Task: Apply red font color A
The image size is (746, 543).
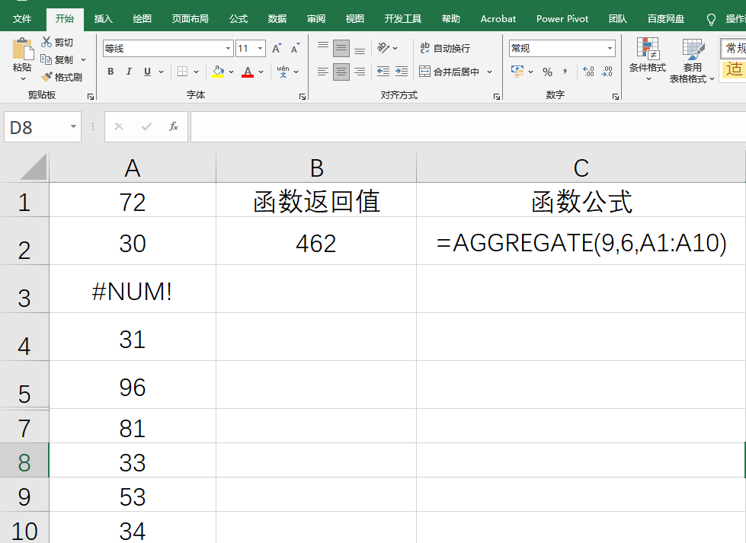Action: tap(248, 72)
